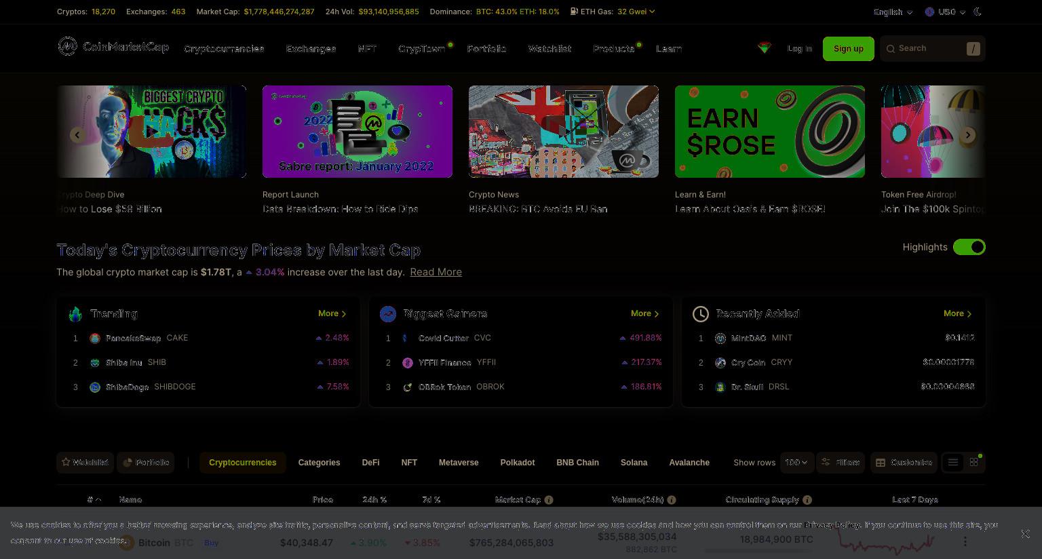Click the Log in link

800,49
